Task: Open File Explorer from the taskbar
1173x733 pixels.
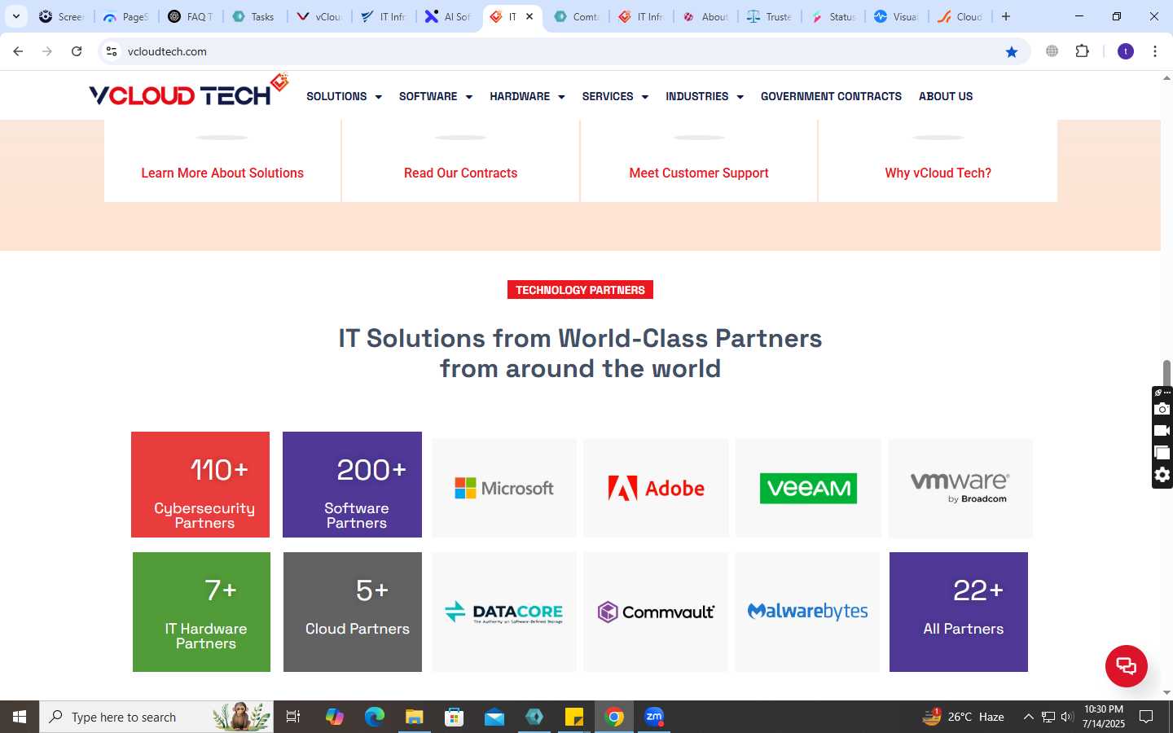Action: point(415,717)
